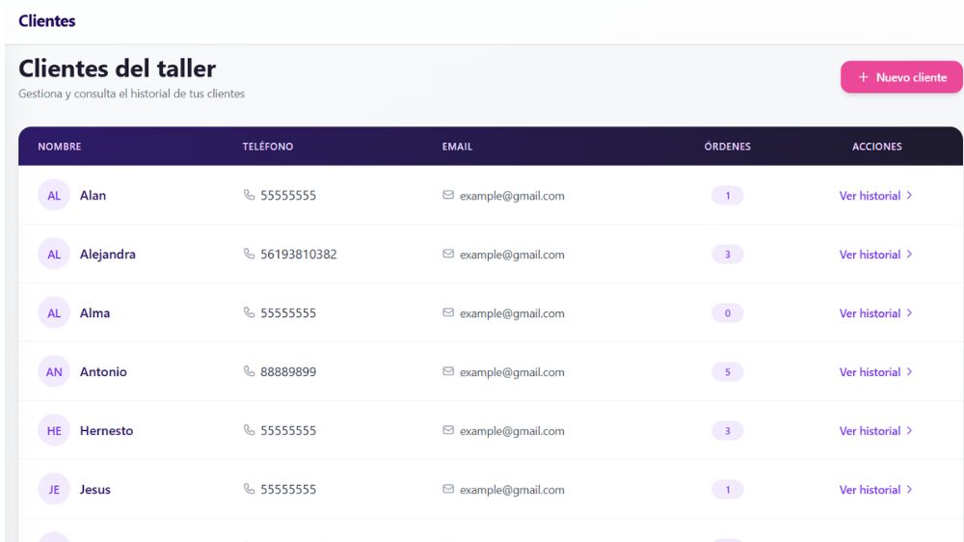964x542 pixels.
Task: Click the EMAIL column header
Action: [x=457, y=147]
